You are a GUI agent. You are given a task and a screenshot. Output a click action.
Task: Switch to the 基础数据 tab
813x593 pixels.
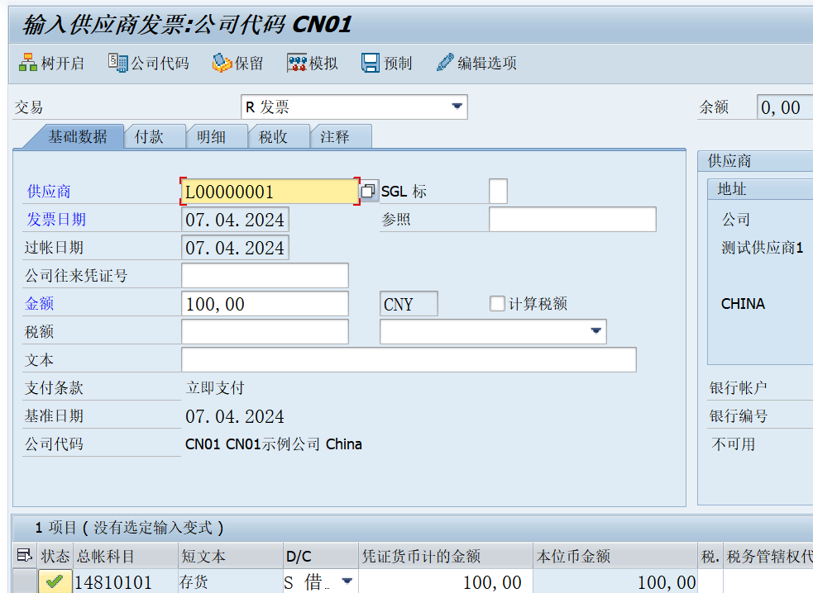(x=78, y=137)
